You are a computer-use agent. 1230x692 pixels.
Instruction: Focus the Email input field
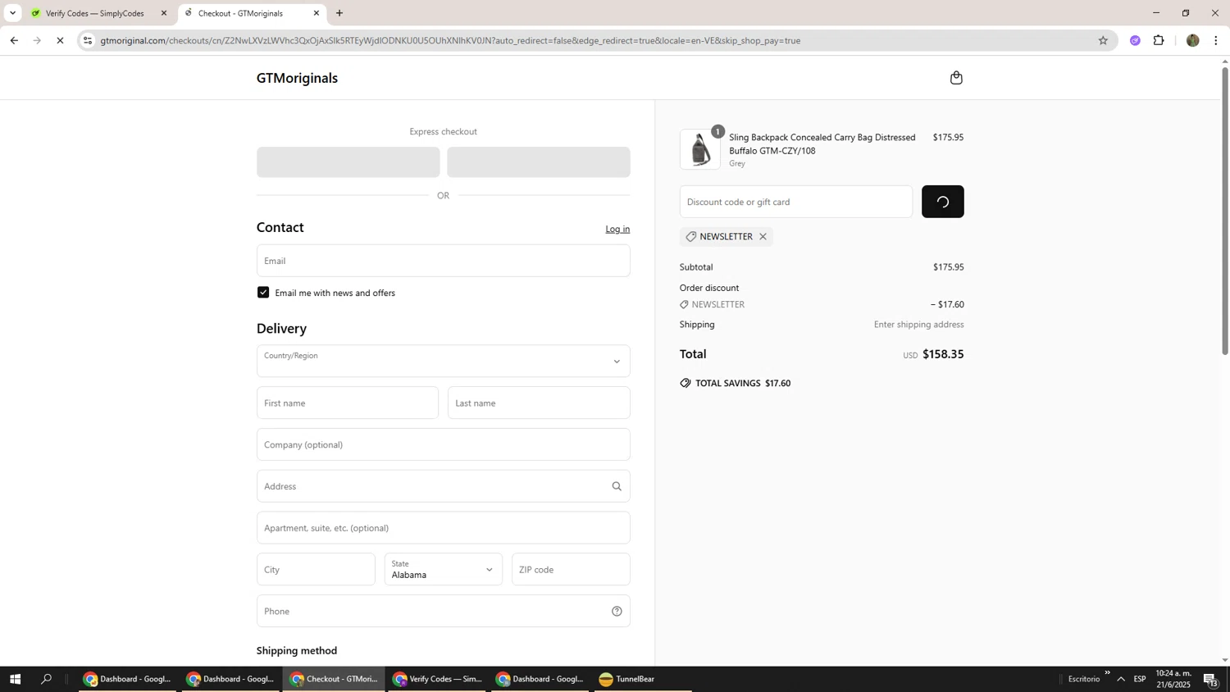[444, 261]
